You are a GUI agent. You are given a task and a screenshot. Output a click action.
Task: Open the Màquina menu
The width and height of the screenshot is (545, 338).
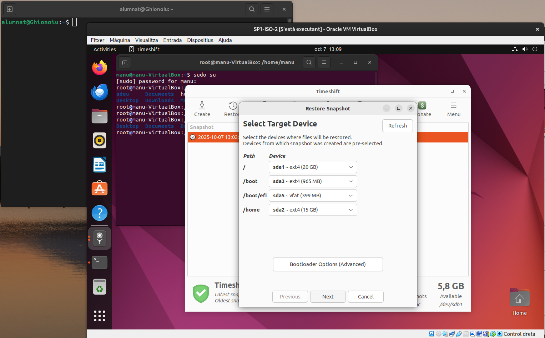pos(120,40)
